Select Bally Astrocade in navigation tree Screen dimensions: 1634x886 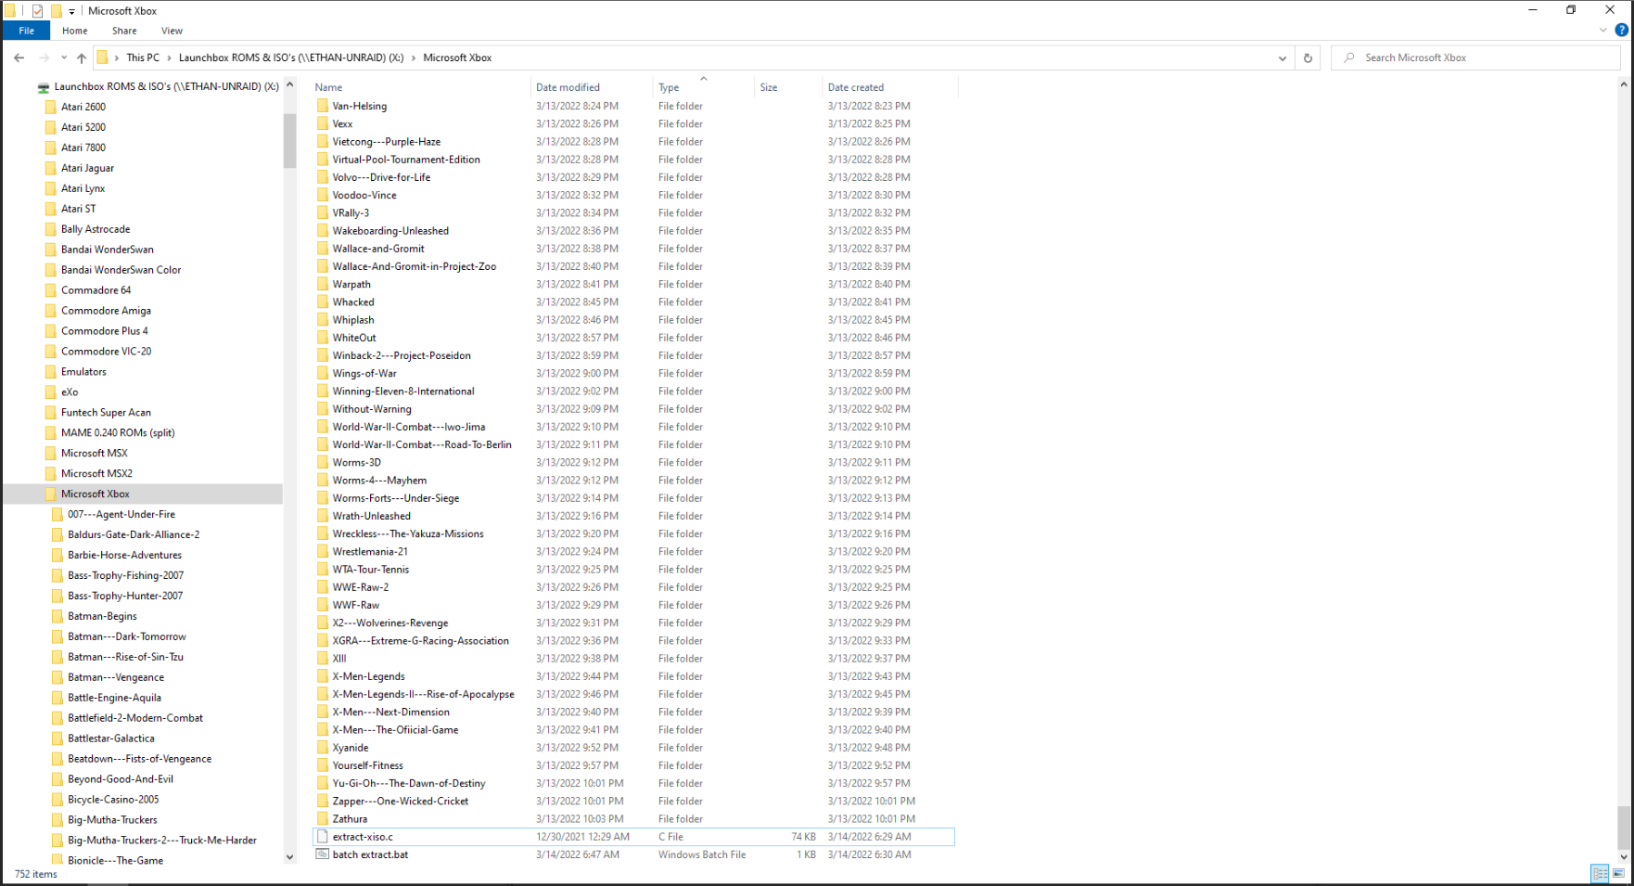coord(96,229)
